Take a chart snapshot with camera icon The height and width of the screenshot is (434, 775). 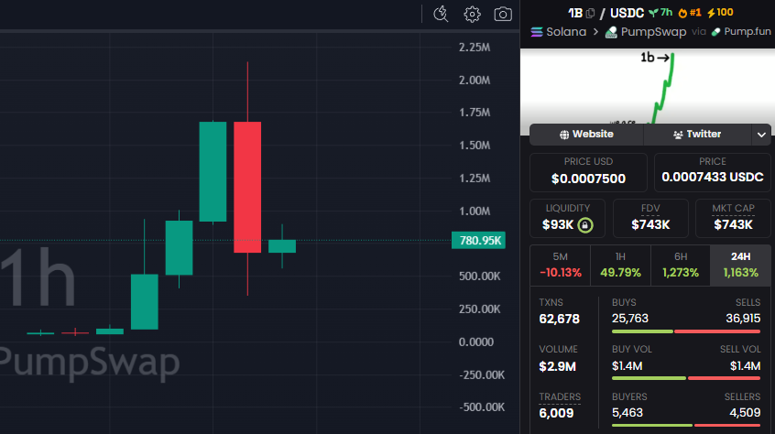pyautogui.click(x=503, y=15)
